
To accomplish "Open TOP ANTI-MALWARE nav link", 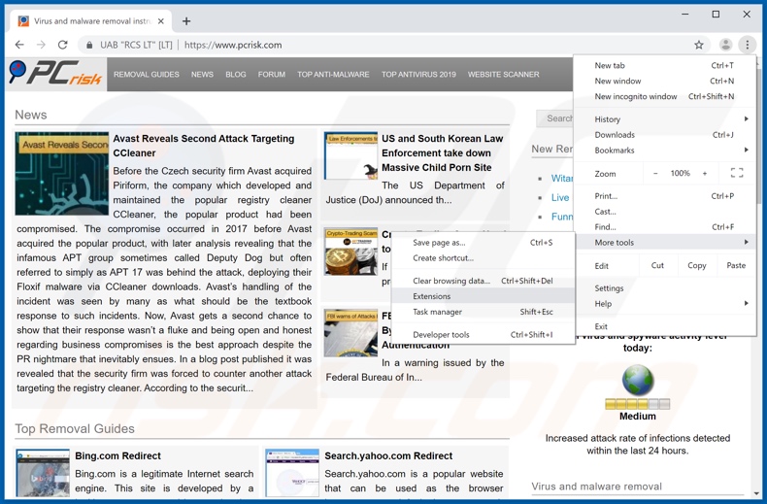I will click(333, 75).
